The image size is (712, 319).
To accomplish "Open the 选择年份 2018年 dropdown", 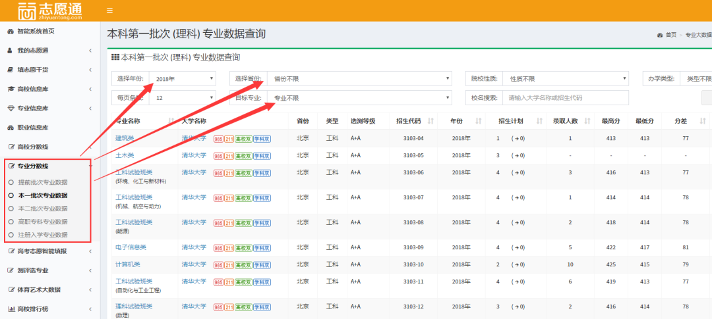I will click(183, 79).
